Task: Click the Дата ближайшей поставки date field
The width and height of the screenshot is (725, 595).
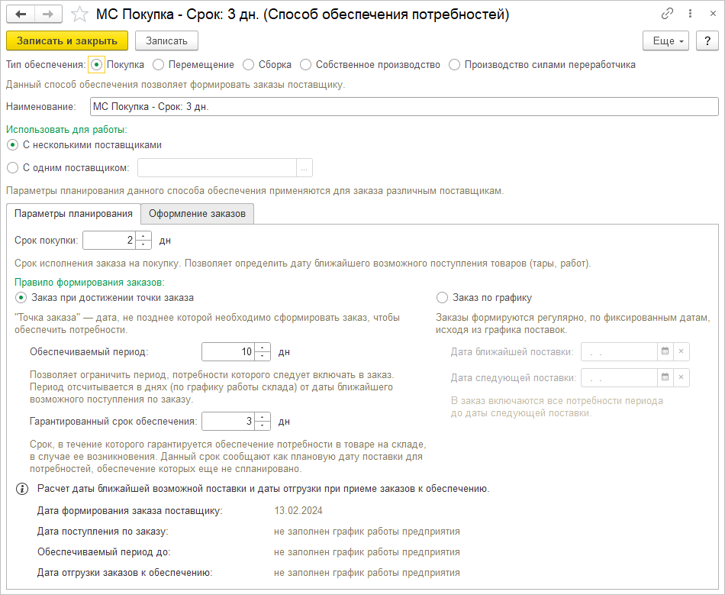Action: click(619, 351)
